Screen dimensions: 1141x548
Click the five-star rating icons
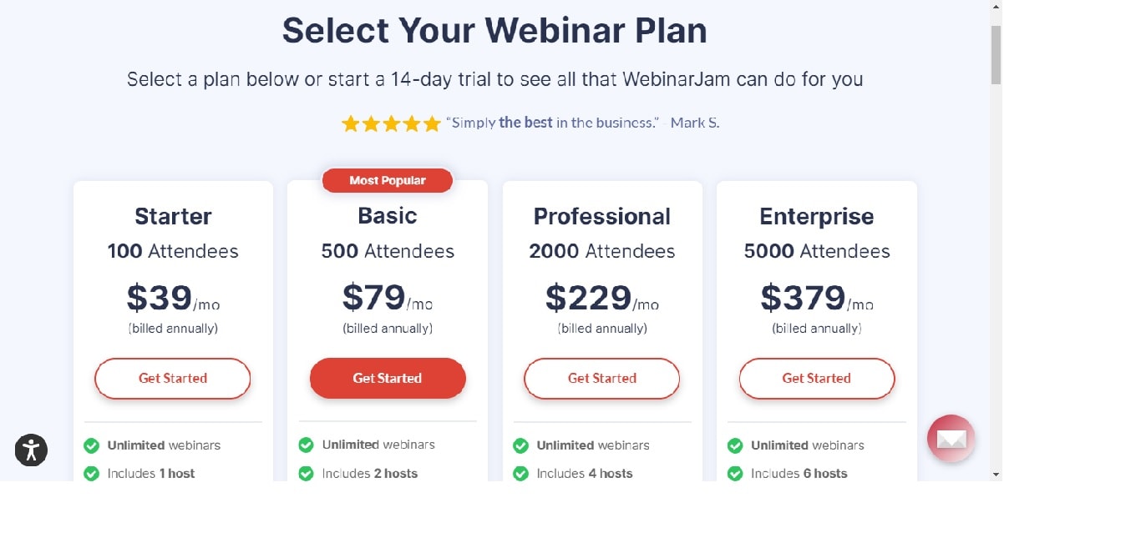tap(391, 123)
